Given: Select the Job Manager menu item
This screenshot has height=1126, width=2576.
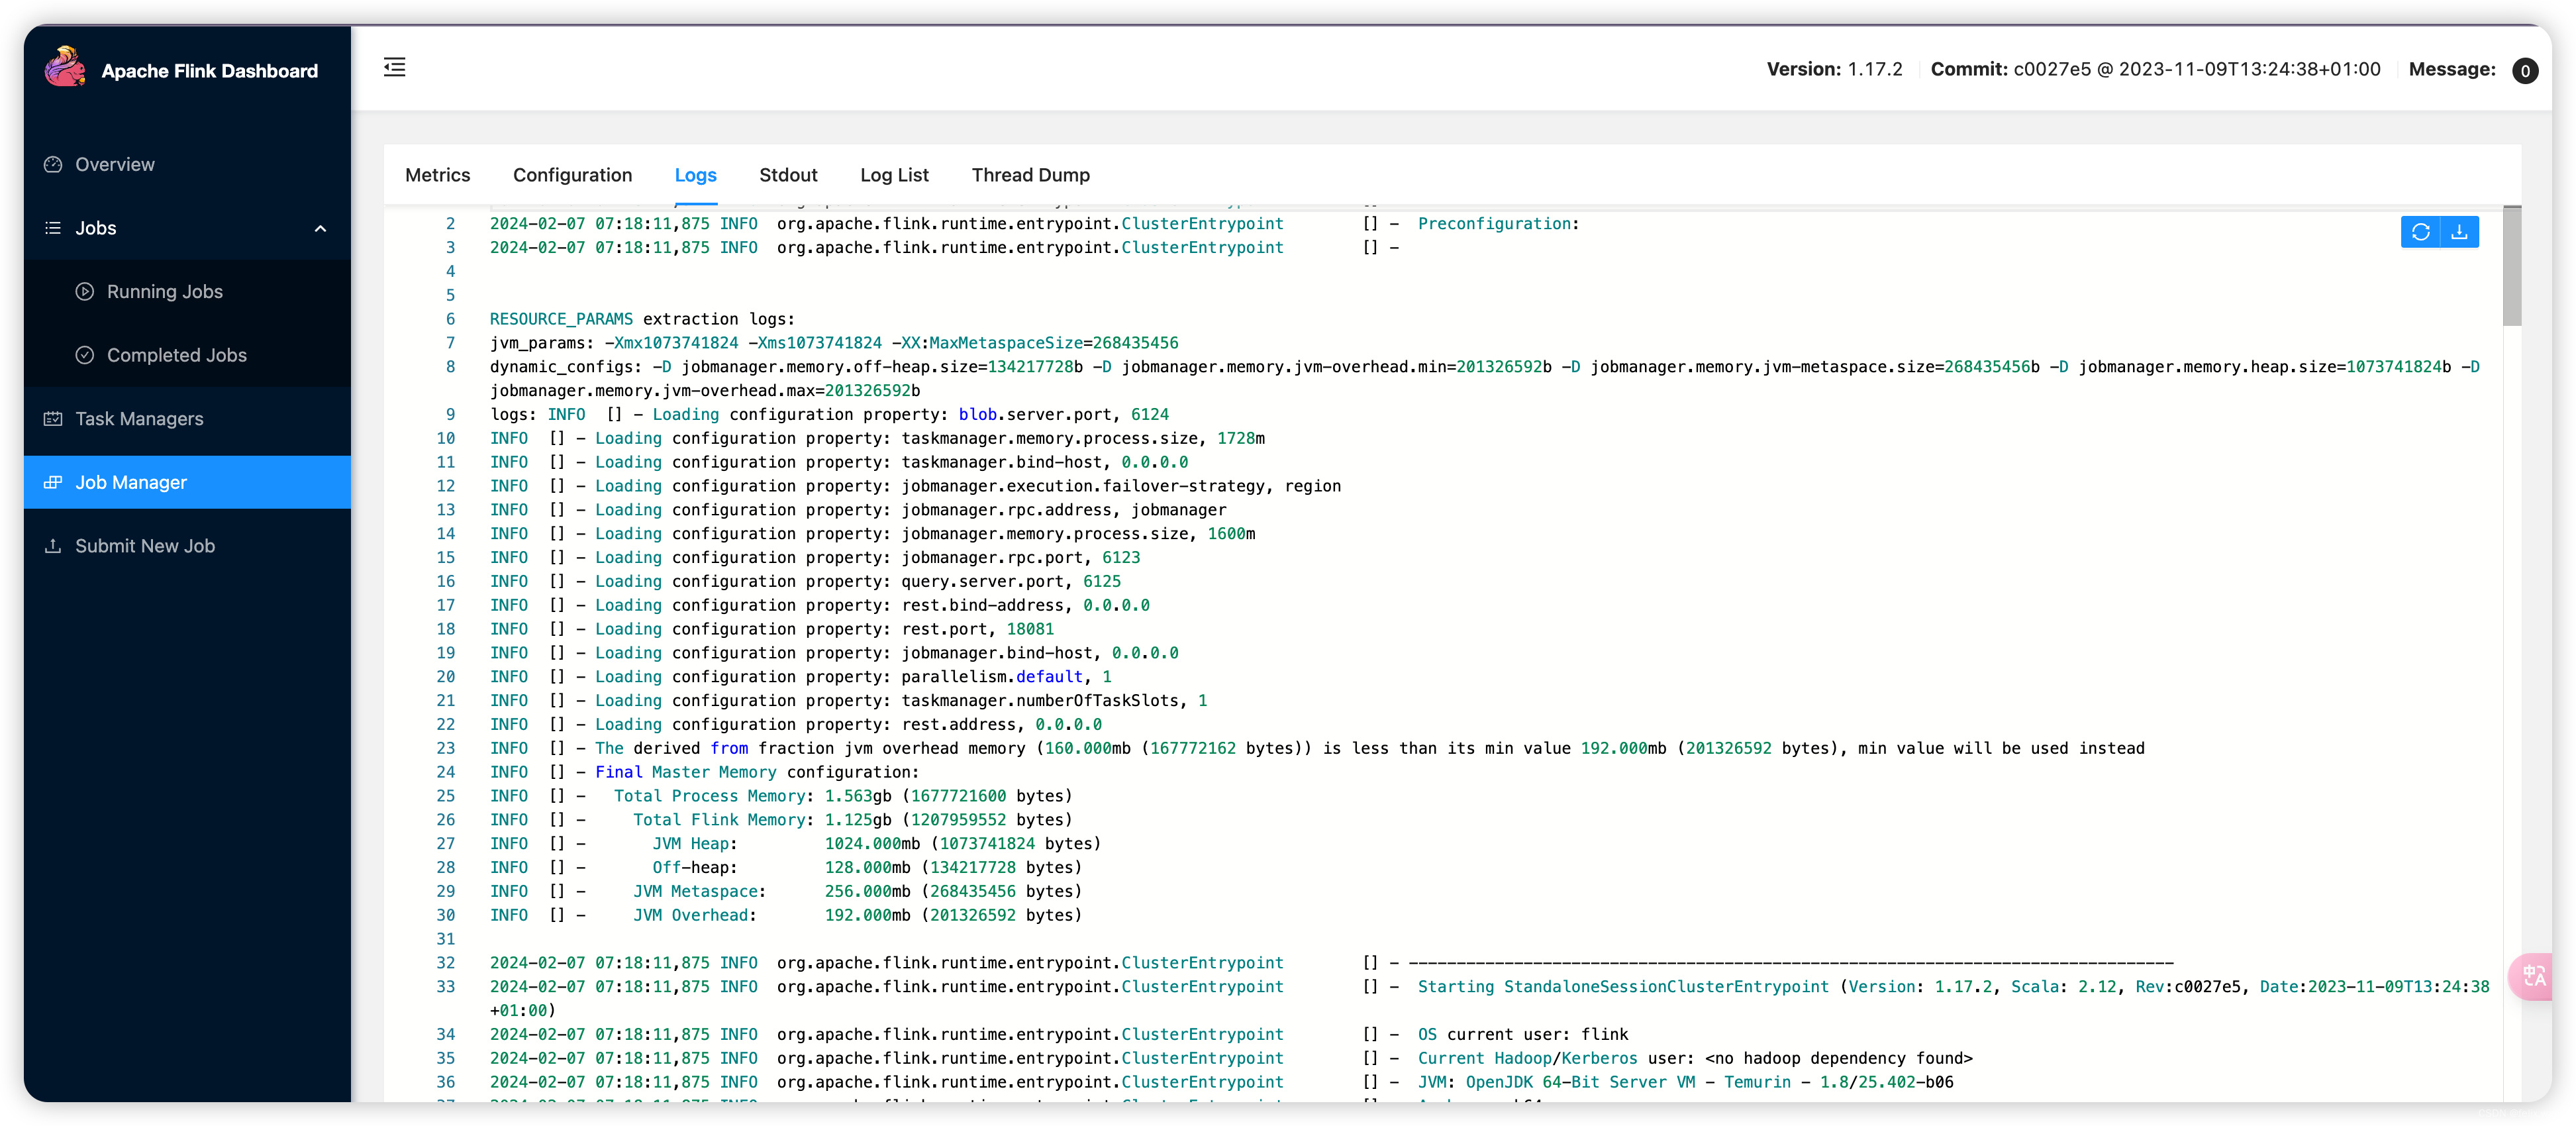Looking at the screenshot, I should 131,482.
